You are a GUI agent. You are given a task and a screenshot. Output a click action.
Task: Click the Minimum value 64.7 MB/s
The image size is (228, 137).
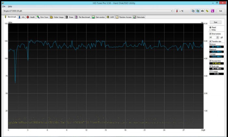(x=217, y=47)
